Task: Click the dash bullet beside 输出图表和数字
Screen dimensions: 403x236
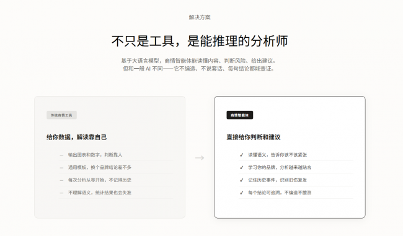Action: click(x=61, y=155)
